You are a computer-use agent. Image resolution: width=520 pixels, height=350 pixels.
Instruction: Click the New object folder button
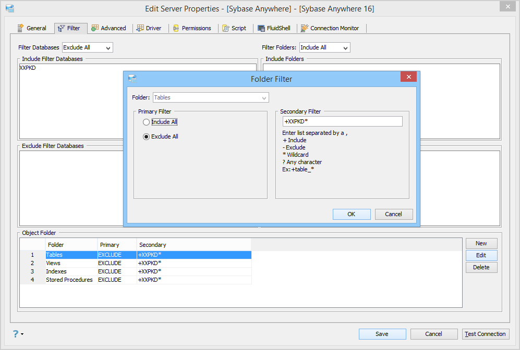[x=481, y=243]
